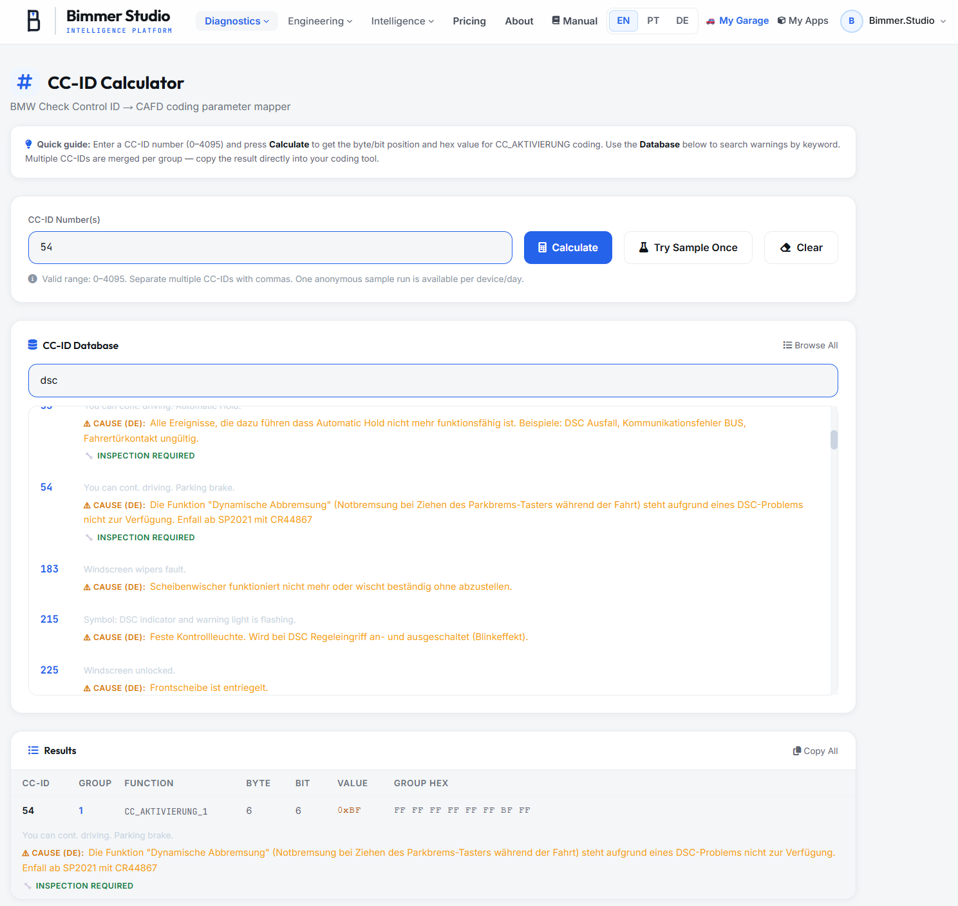Select CC-ID 225 in database list
Image resolution: width=958 pixels, height=906 pixels.
[x=50, y=670]
